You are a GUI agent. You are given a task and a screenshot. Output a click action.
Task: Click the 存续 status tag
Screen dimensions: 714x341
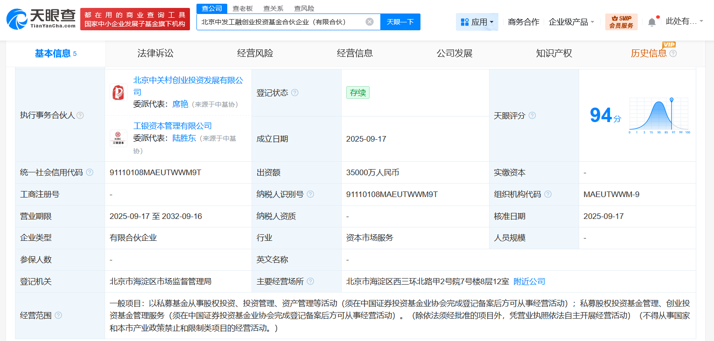click(x=357, y=92)
